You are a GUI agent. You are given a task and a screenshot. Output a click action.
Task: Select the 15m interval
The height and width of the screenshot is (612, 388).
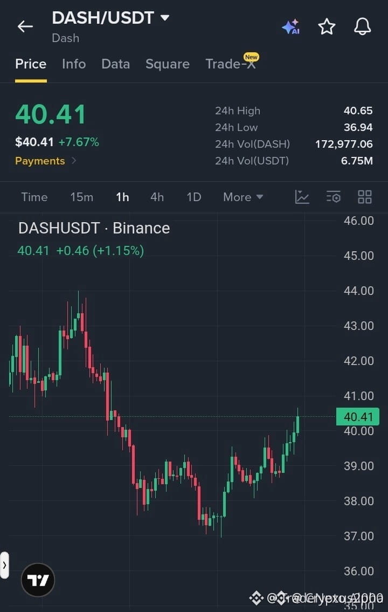click(x=81, y=197)
